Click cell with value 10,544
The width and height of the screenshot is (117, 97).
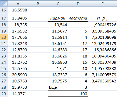click(x=58, y=25)
